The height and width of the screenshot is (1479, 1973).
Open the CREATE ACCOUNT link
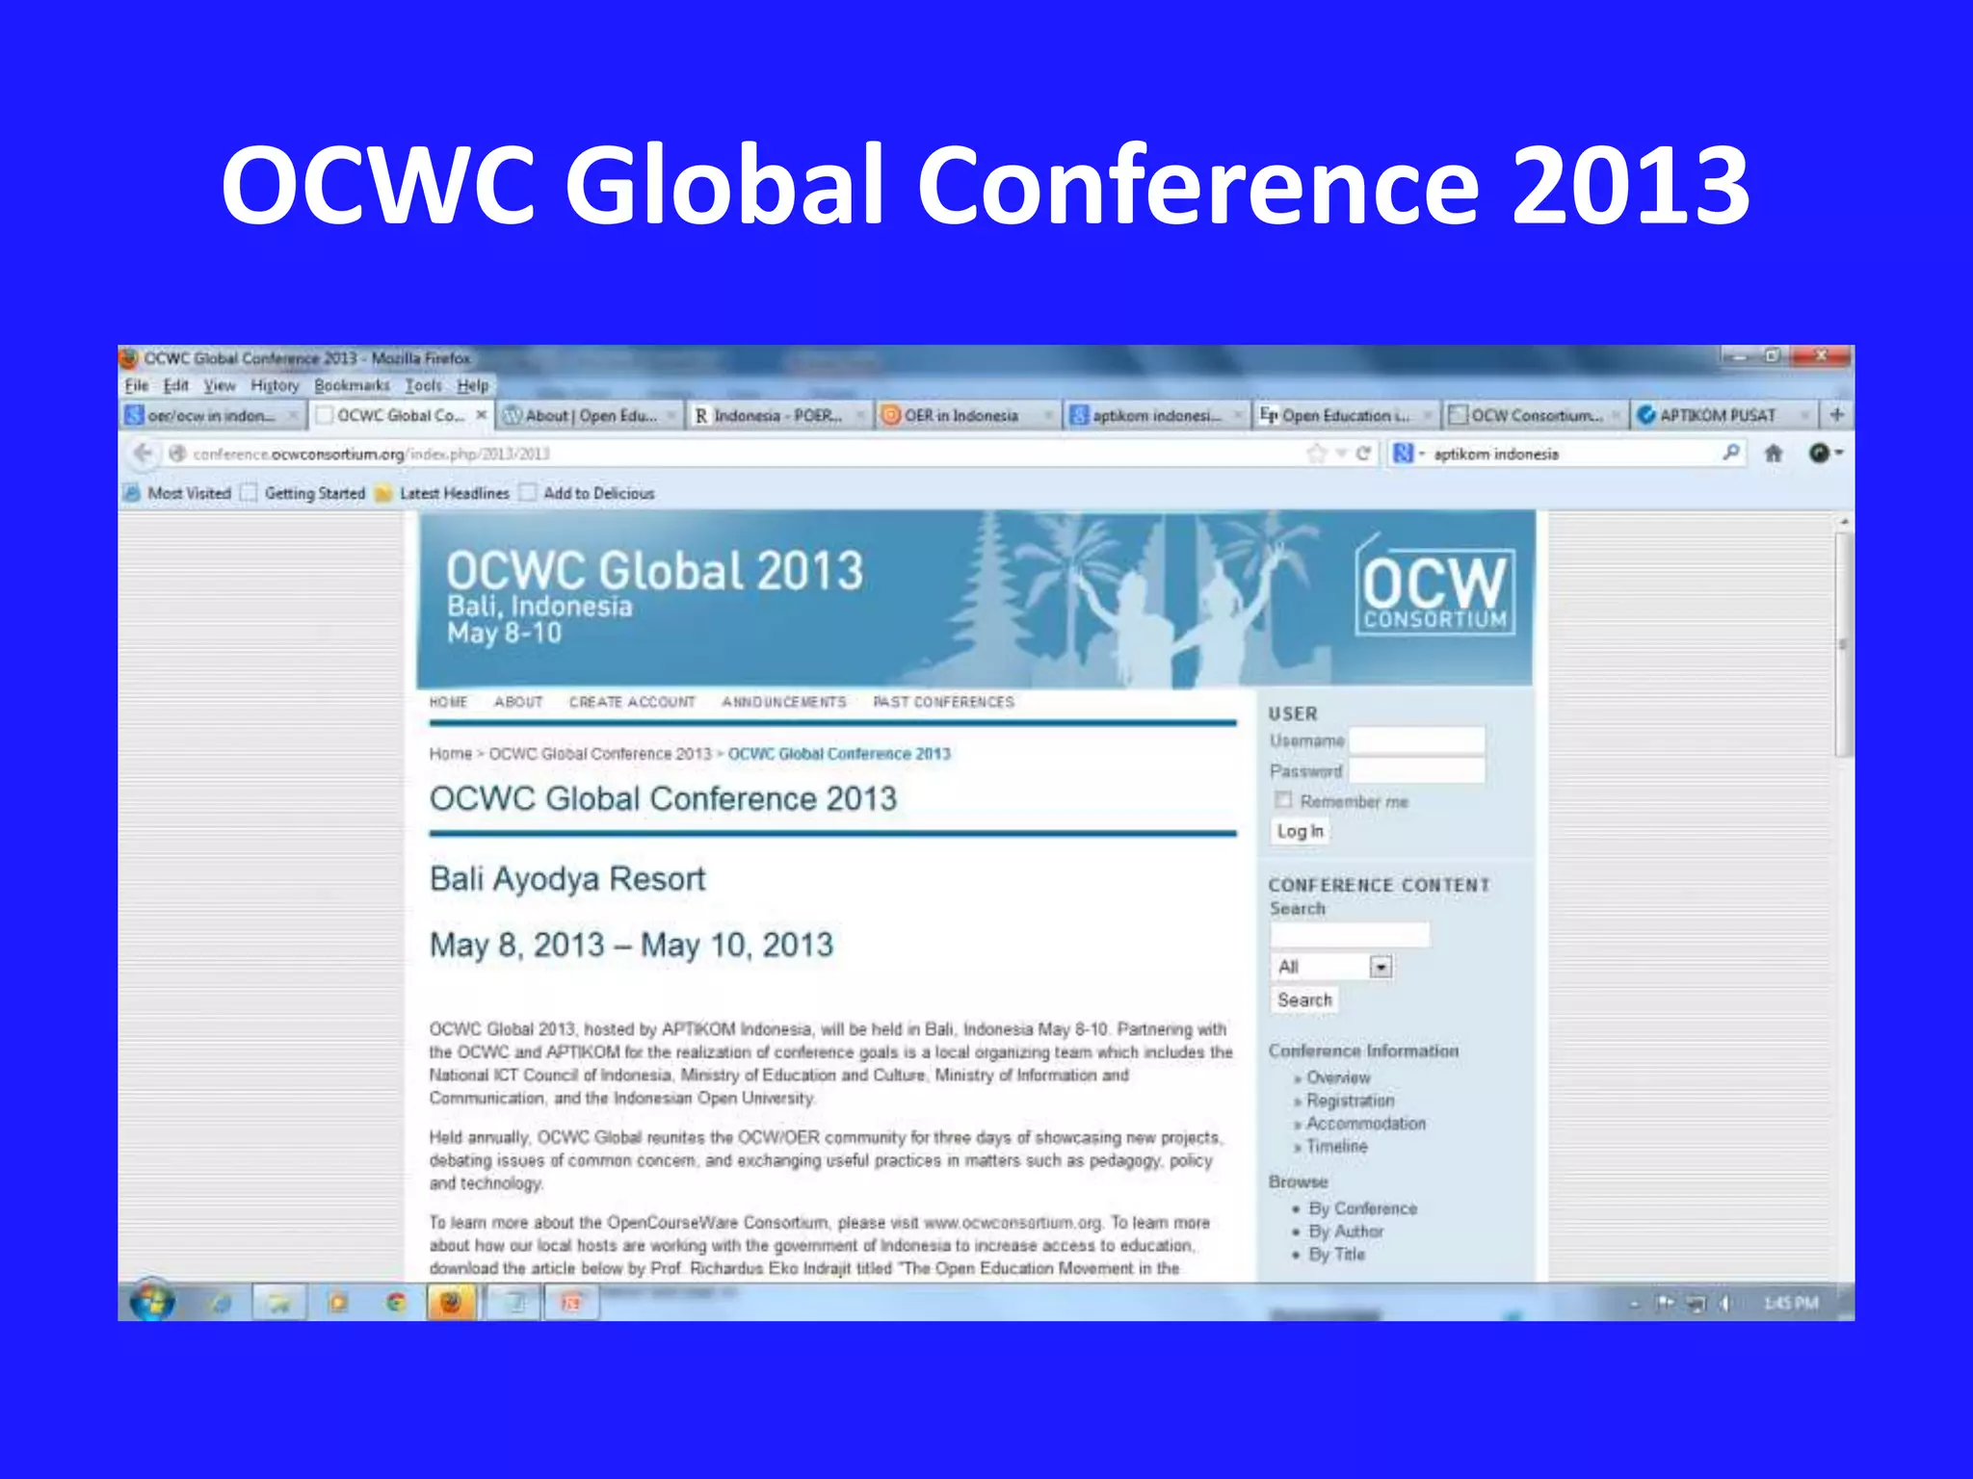(632, 702)
